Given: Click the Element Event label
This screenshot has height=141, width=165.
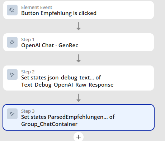Looking at the screenshot, I should [x=37, y=8].
